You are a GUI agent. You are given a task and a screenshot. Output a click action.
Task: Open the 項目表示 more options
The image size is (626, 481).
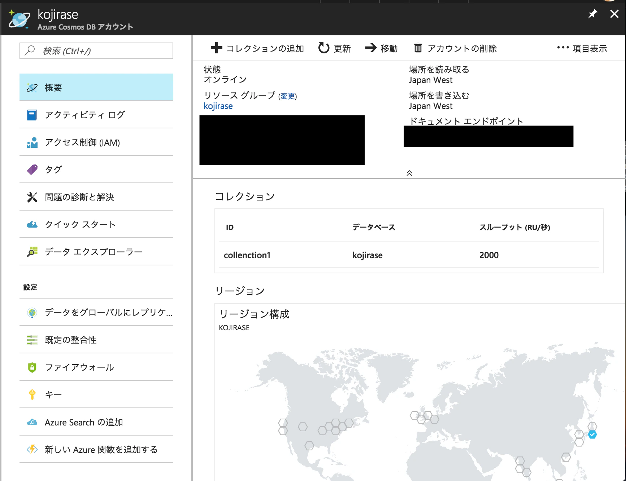click(582, 48)
